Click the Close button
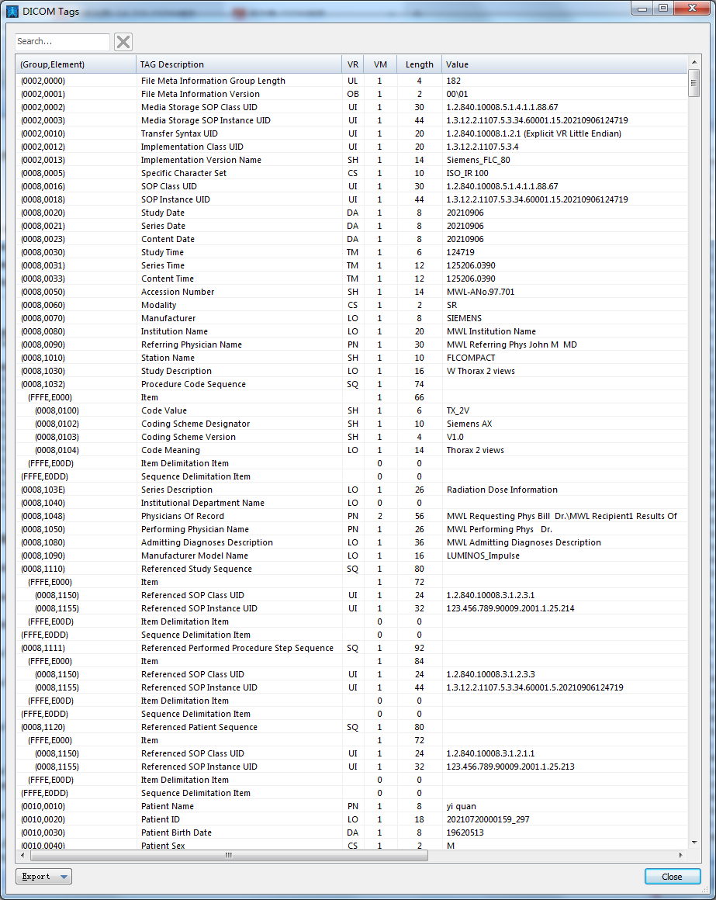 click(x=672, y=877)
